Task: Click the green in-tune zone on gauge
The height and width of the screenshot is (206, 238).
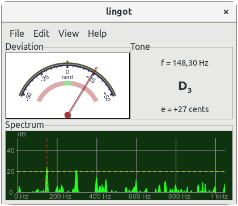Action: coord(67,83)
